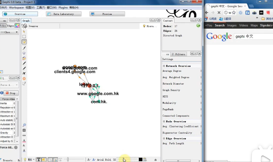This screenshot has height=162, width=273.
Task: Toggle show edge labels grey T
Action: coord(60,159)
